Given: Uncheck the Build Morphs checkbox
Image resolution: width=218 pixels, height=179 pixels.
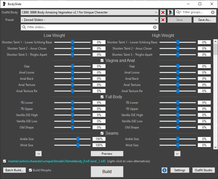Looking at the screenshot, I should pyautogui.click(x=30, y=170).
